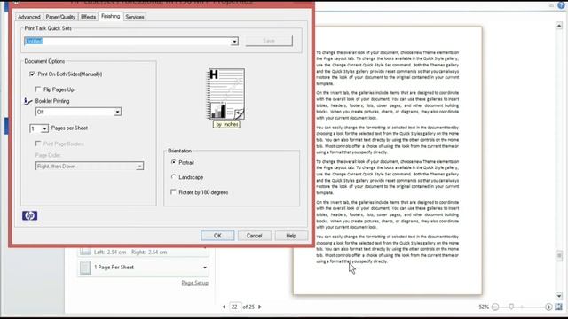Viewport: 568px width, 319px height.
Task: Click the Cancel button
Action: coord(255,236)
